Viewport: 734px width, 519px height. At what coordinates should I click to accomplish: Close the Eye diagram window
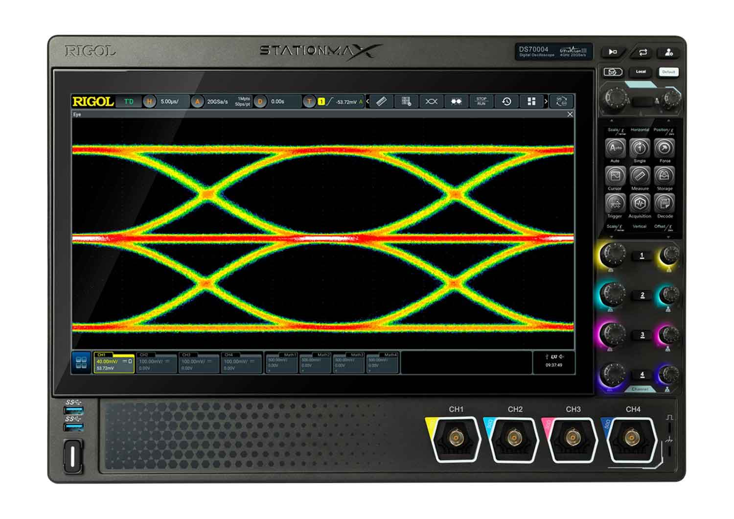click(x=569, y=113)
